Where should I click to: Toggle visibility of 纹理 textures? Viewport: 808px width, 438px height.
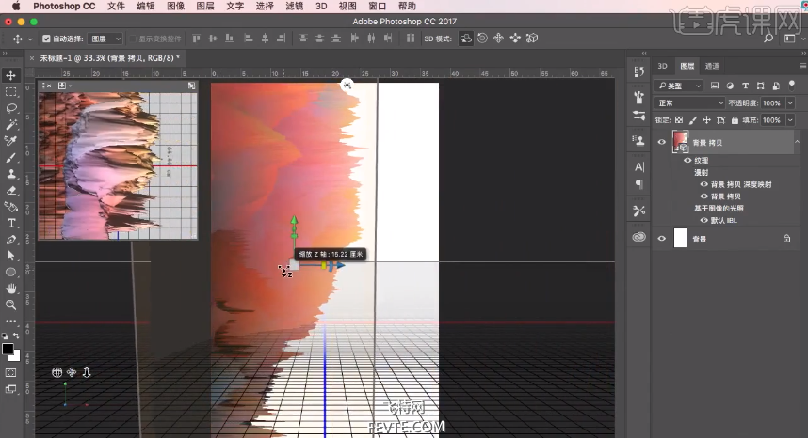(687, 161)
